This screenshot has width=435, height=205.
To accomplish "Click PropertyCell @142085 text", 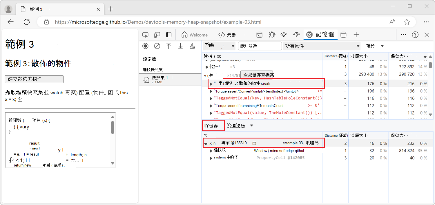I will click(x=280, y=158).
